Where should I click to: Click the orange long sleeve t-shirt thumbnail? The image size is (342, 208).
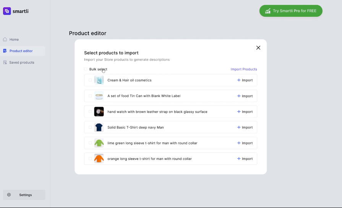click(99, 159)
